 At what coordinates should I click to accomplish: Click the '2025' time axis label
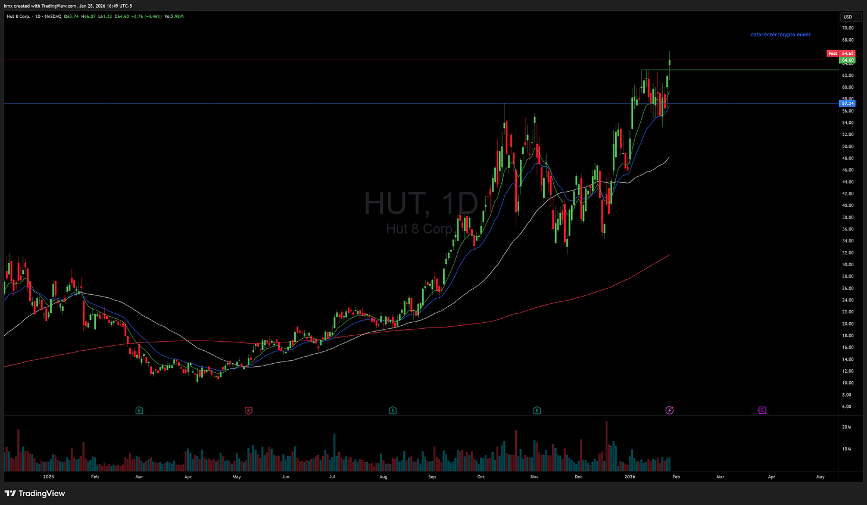[49, 477]
